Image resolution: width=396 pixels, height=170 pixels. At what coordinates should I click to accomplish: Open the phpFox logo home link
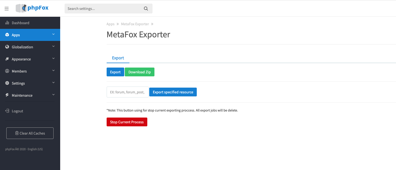32,8
